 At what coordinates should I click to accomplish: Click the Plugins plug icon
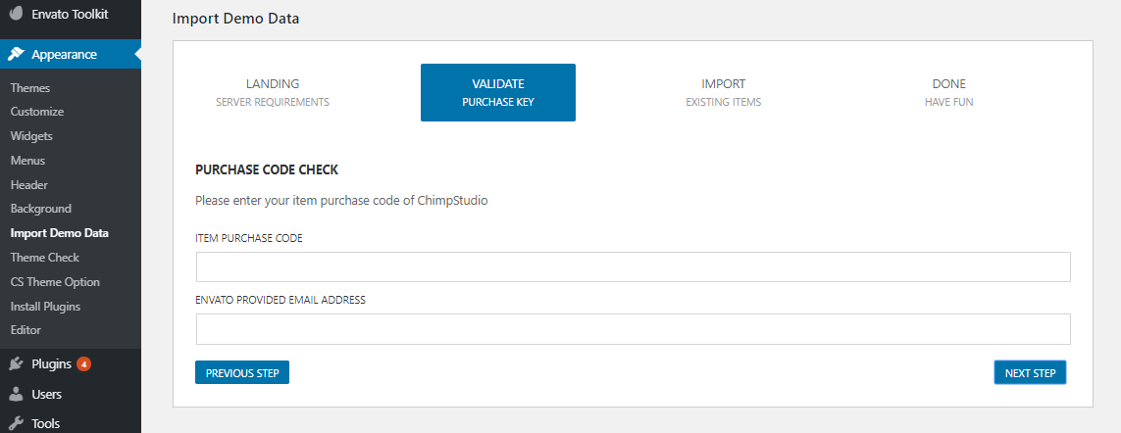click(x=16, y=364)
